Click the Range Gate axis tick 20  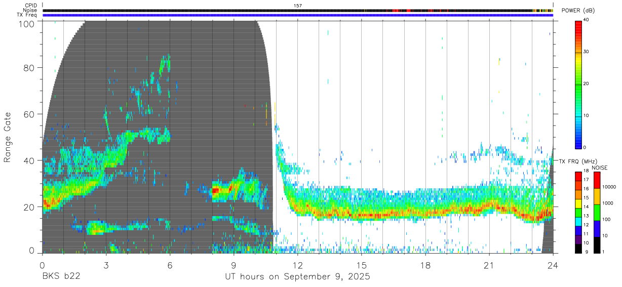coord(29,207)
